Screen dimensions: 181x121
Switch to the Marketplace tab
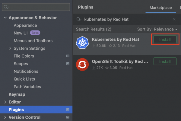(161, 8)
